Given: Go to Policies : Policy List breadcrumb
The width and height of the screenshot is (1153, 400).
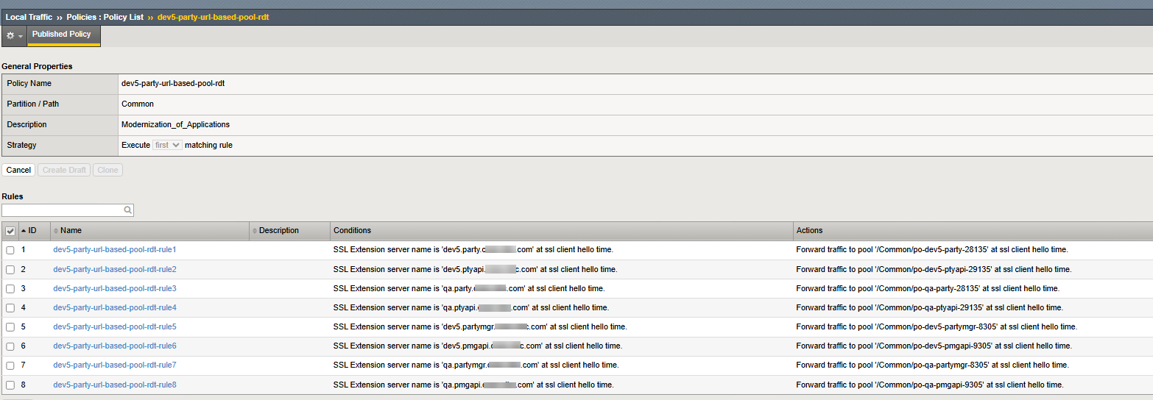Looking at the screenshot, I should click(105, 17).
